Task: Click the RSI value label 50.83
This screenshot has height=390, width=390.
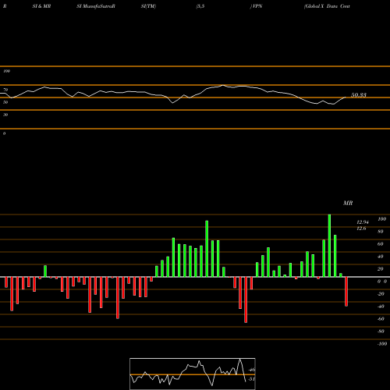Action: click(x=359, y=95)
